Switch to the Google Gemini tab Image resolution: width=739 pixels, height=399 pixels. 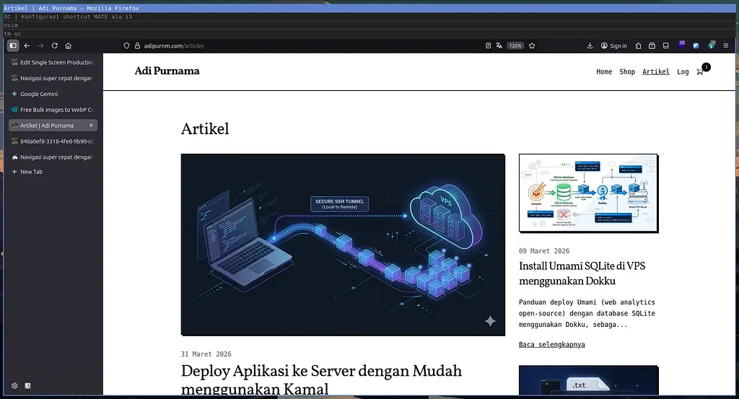coord(39,94)
